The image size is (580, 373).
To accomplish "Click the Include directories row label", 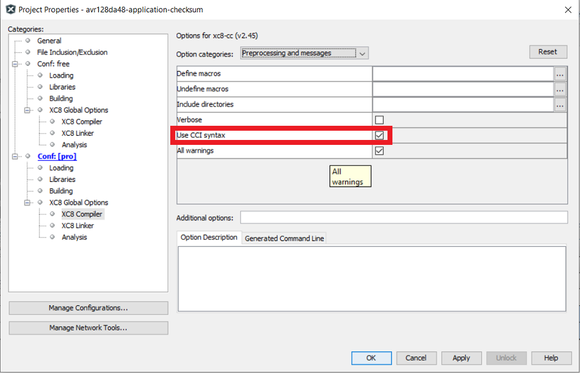I will tap(205, 104).
